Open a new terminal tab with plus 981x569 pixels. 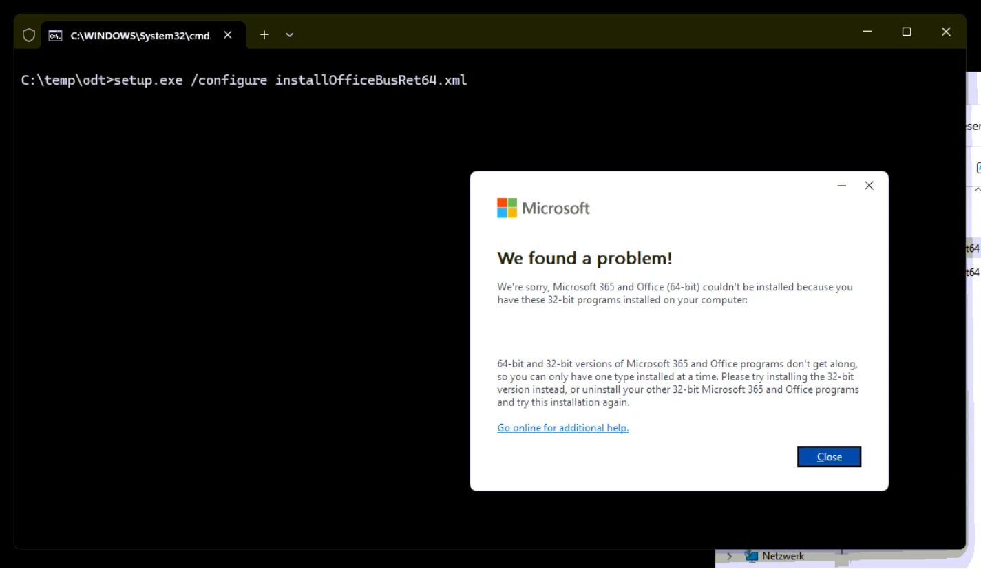coord(264,34)
